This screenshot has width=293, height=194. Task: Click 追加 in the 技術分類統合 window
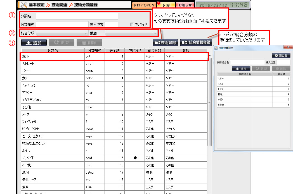point(241,69)
